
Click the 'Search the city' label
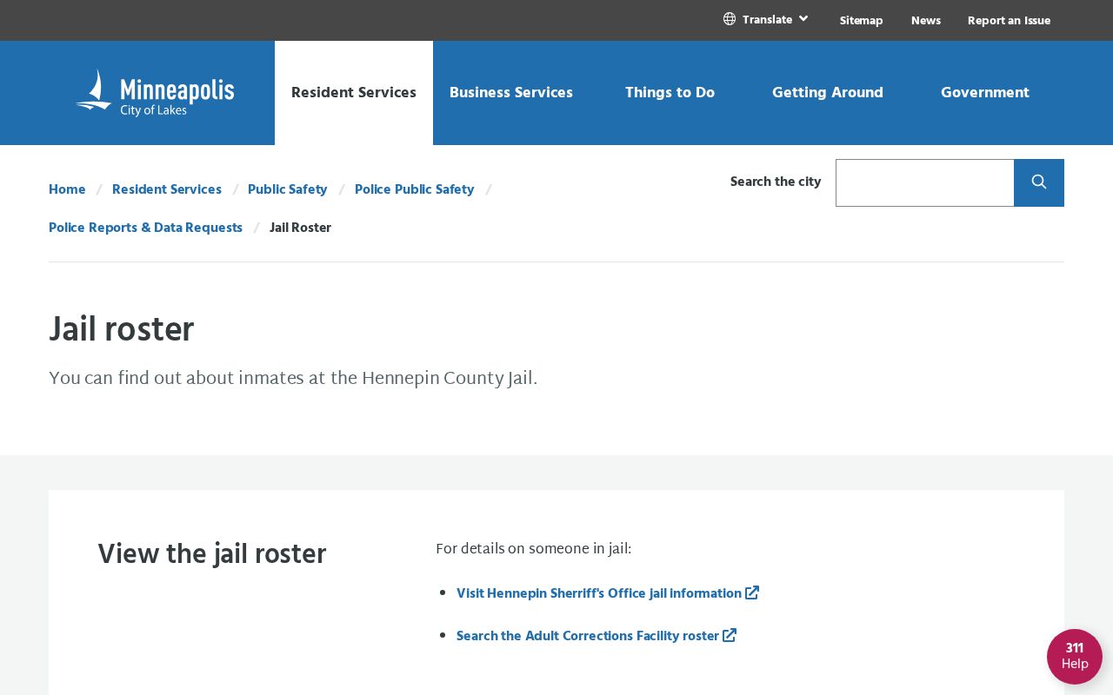tap(776, 182)
